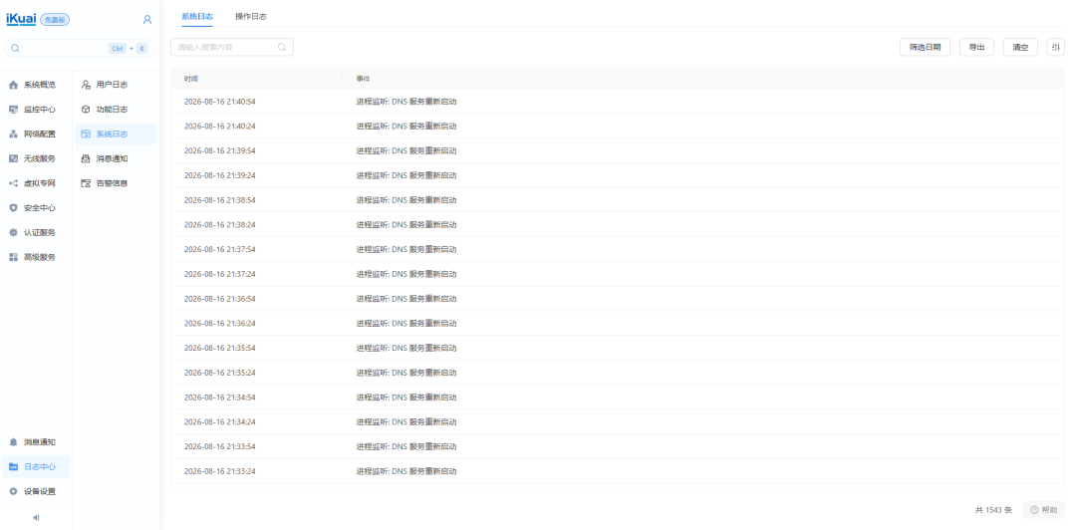Click the 系统概览 home icon
This screenshot has width=1076, height=530.
(13, 85)
